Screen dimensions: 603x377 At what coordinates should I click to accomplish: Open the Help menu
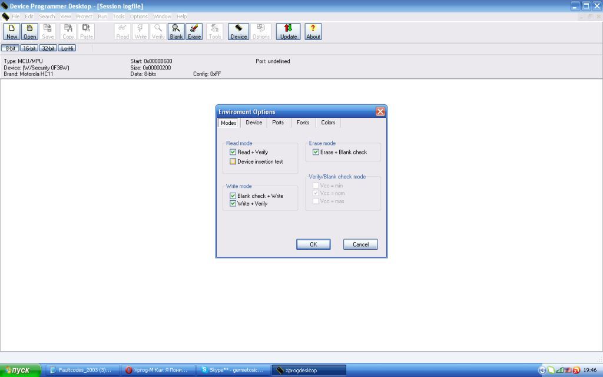(181, 16)
